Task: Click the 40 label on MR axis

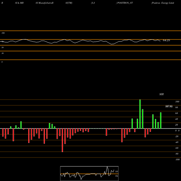Action: (177, 119)
